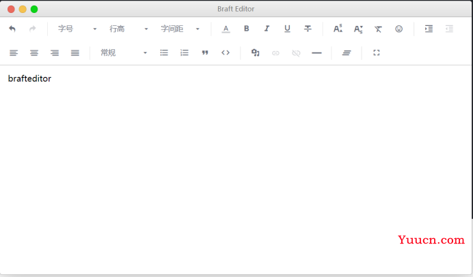Image resolution: width=473 pixels, height=277 pixels.
Task: Toggle bold formatting
Action: [x=247, y=29]
